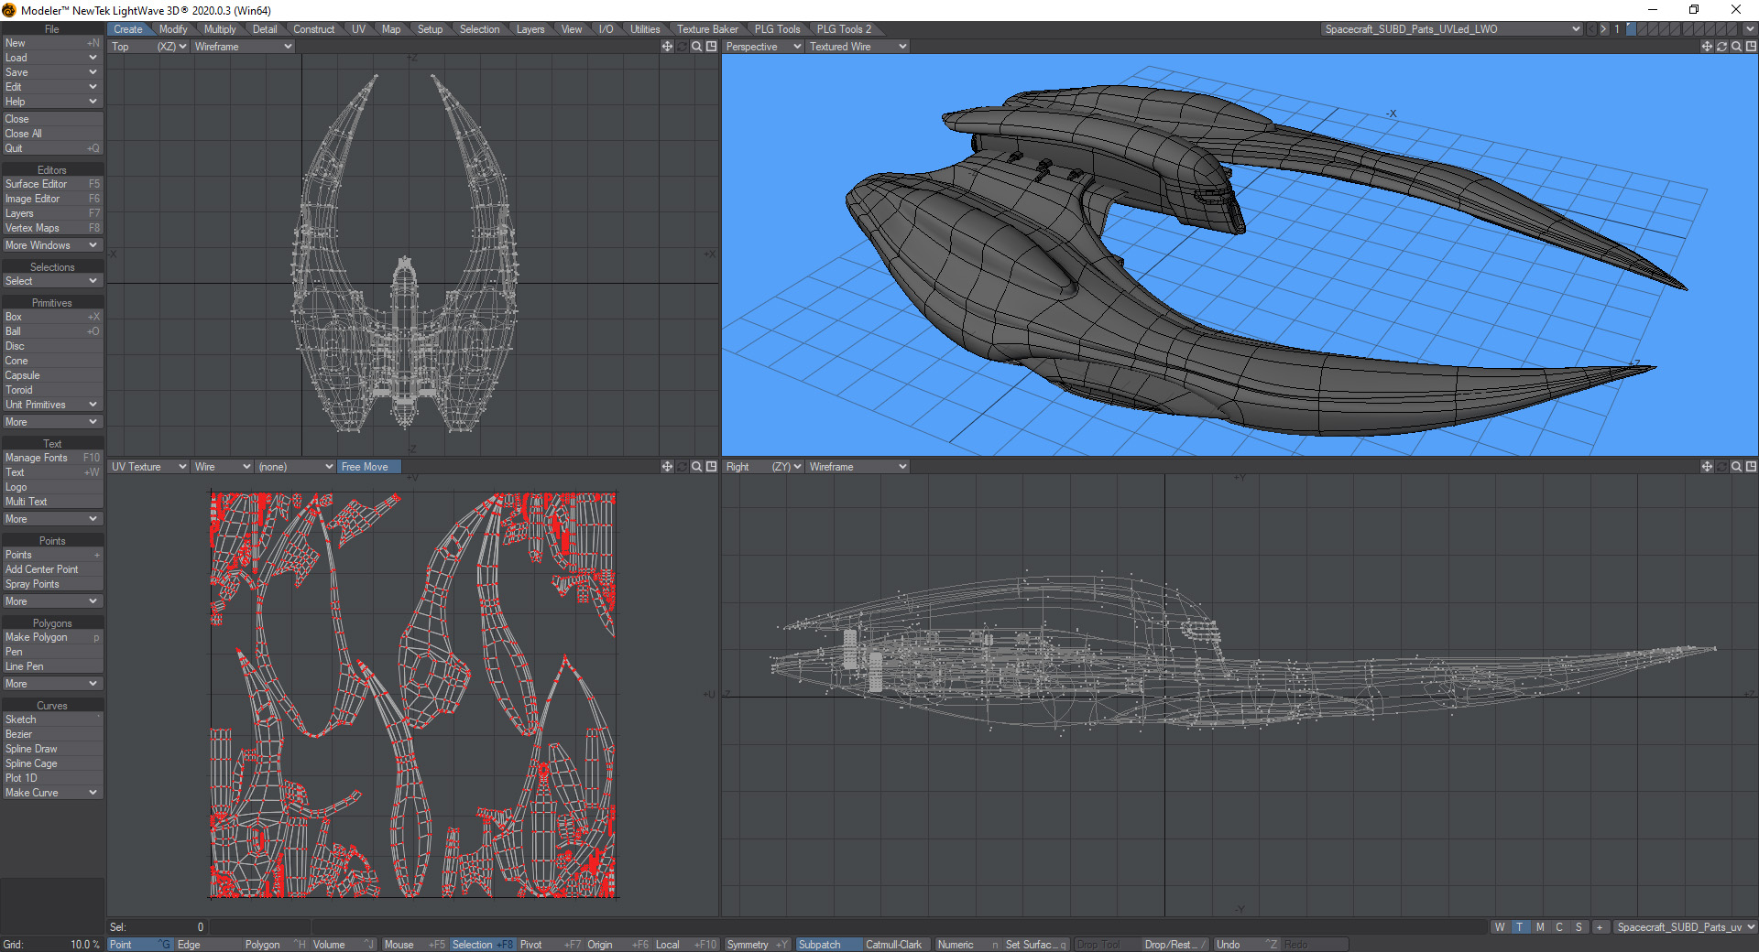Click the magnifying glass zoom icon on perspective viewport
This screenshot has width=1759, height=952.
tap(1736, 46)
